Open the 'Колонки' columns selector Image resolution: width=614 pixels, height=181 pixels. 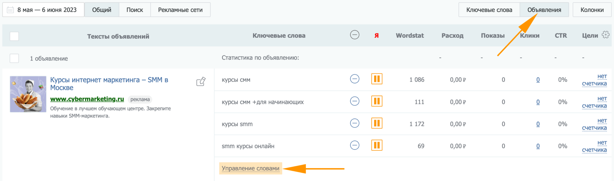tap(592, 10)
